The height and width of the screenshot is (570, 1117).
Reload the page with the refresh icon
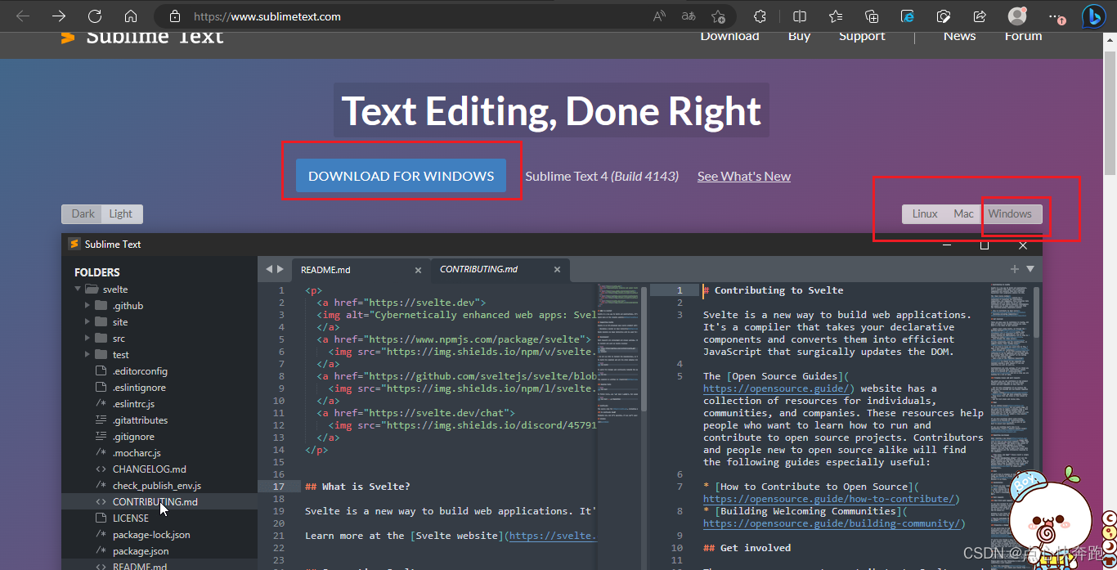[95, 16]
